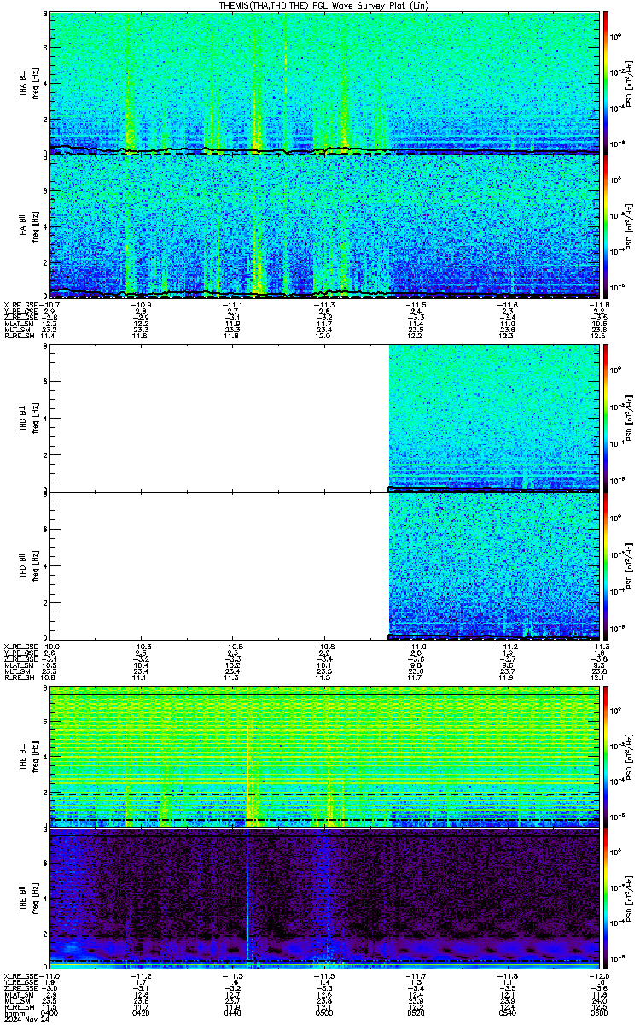Click the X_RE_GSE value -10.5 under THD panels
Screen dimensions: 640x1025
click(x=233, y=647)
